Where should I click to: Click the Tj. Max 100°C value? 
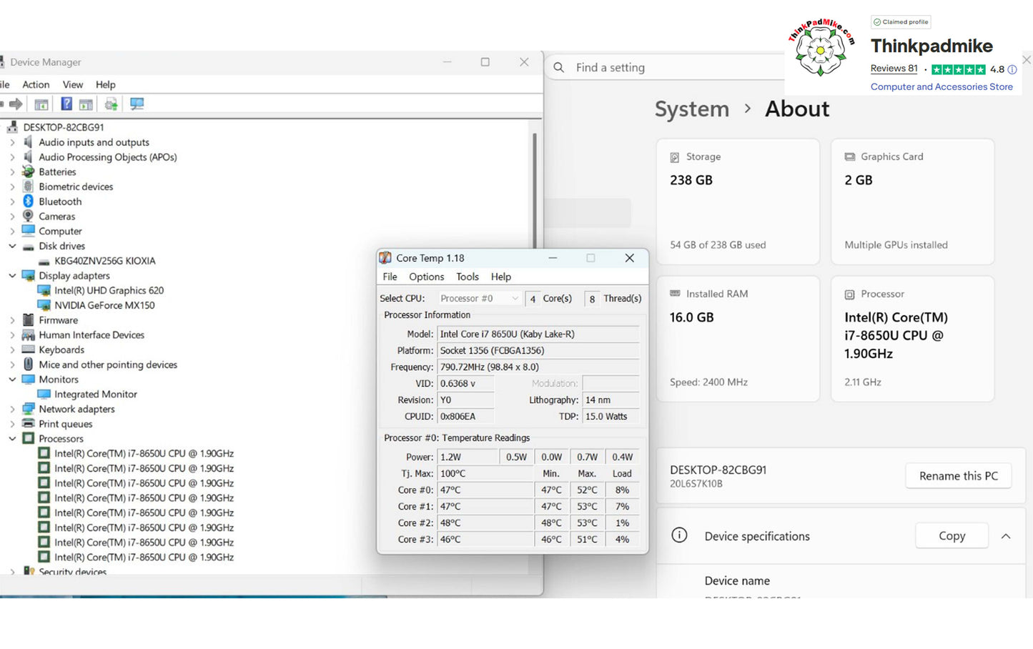[x=485, y=473]
